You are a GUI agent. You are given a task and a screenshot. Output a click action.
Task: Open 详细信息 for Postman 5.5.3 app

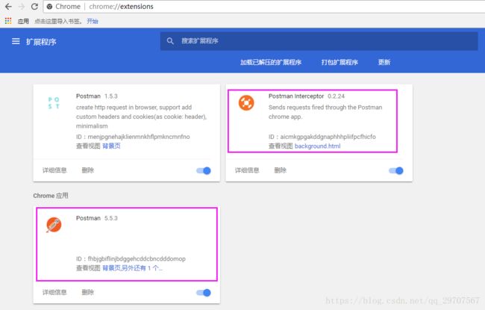(54, 292)
